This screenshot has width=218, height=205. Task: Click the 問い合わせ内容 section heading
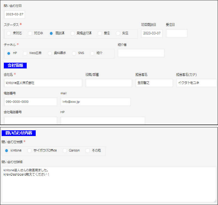19,133
